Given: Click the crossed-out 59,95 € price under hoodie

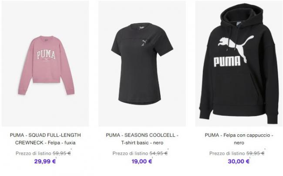Looking at the screenshot, I should (256, 153).
